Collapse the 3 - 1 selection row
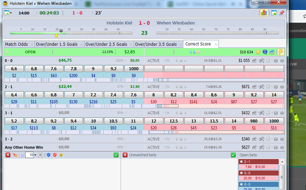 tap(276, 113)
